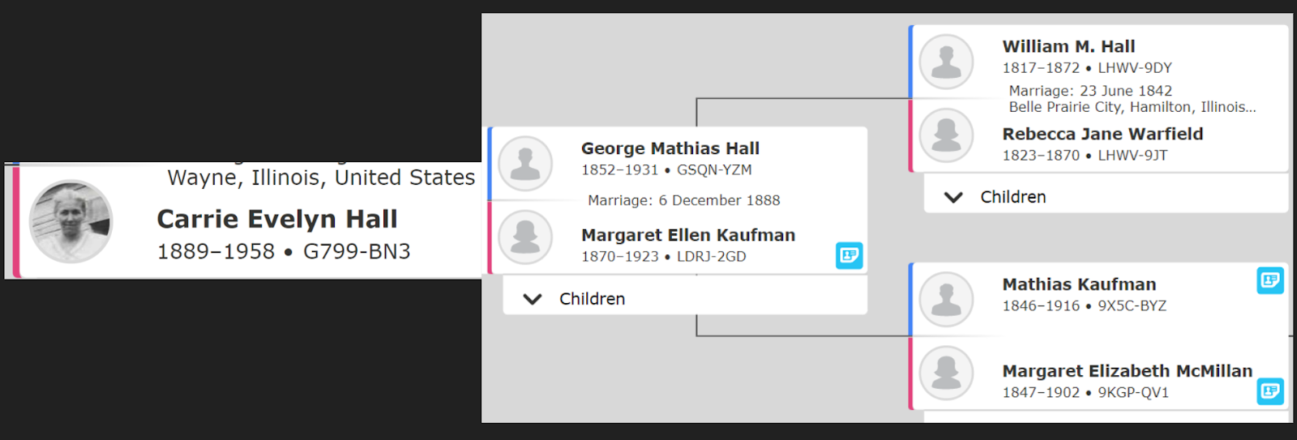Open memory note icon on Mathias Kaufman

pyautogui.click(x=1270, y=280)
